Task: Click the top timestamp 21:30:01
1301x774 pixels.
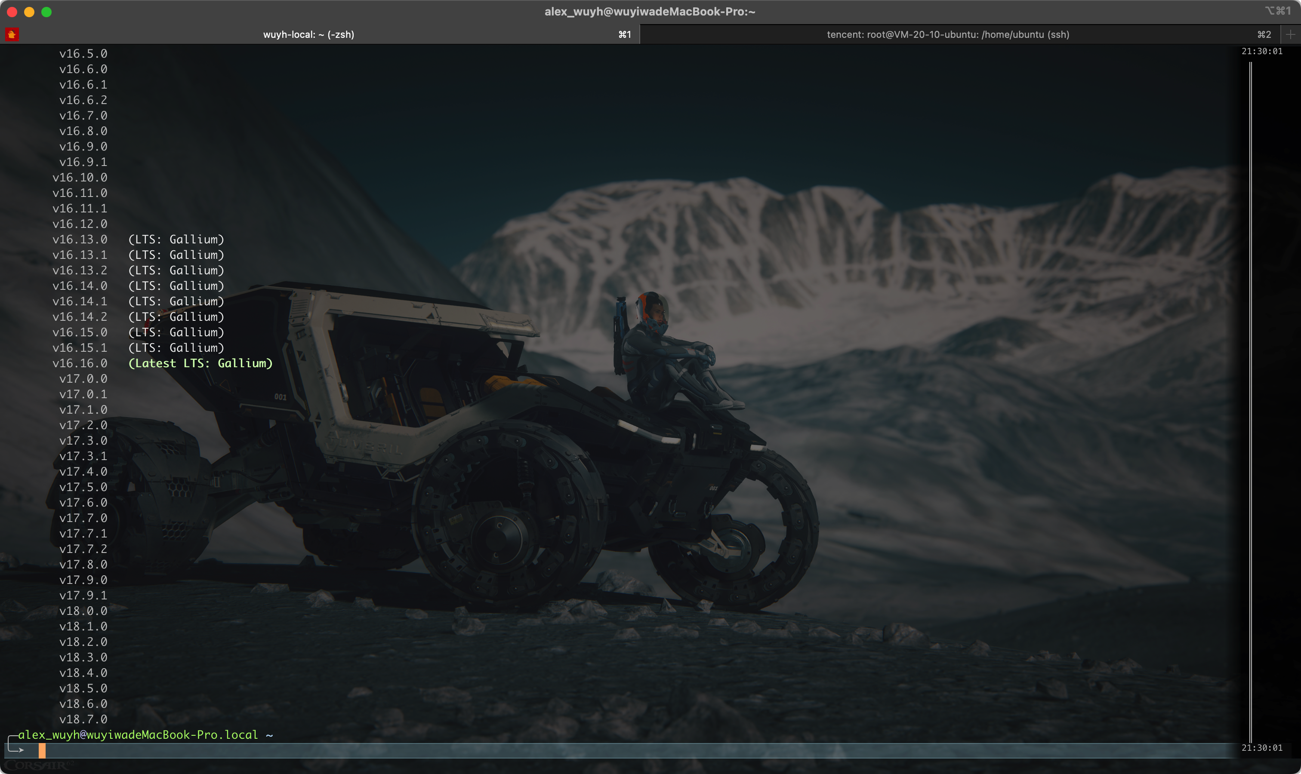Action: coord(1262,51)
